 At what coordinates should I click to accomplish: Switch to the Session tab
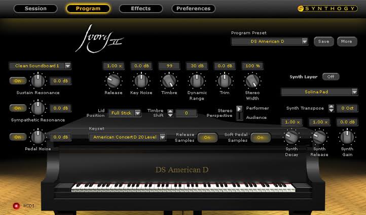click(35, 9)
